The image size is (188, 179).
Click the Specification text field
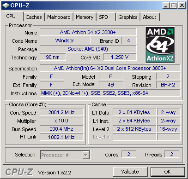(110, 68)
